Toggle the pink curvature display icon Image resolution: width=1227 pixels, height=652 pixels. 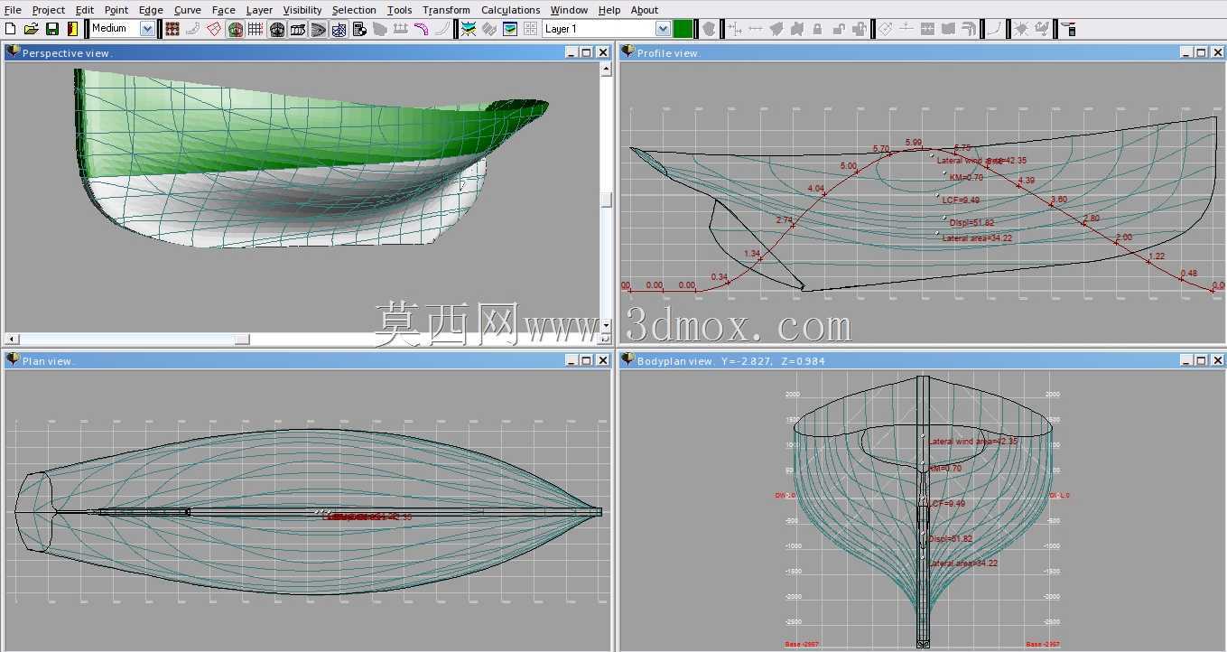click(x=421, y=29)
